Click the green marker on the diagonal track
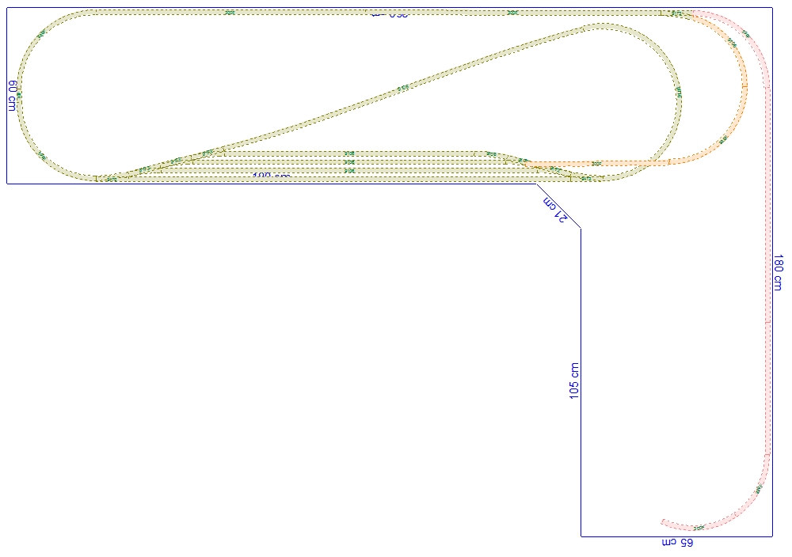Viewport: 792px width, 557px height. 402,87
